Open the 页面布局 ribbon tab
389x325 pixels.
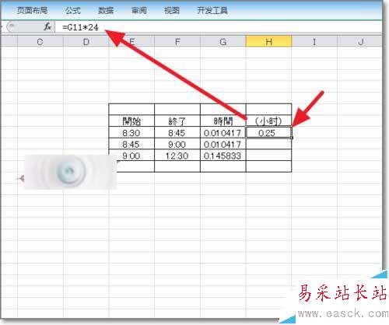32,10
